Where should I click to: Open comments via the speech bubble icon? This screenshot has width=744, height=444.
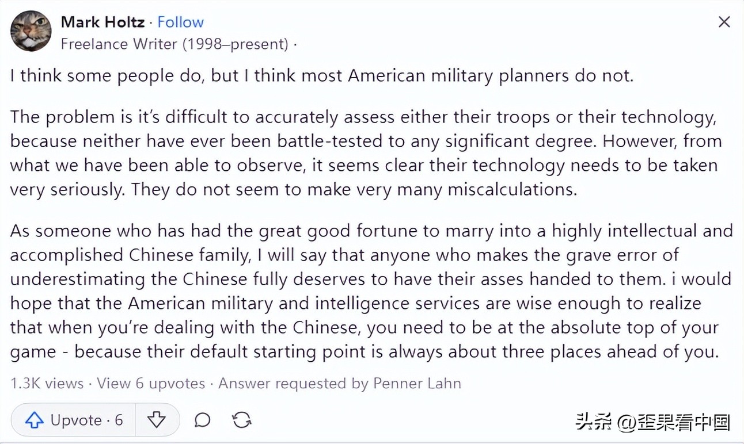click(202, 420)
